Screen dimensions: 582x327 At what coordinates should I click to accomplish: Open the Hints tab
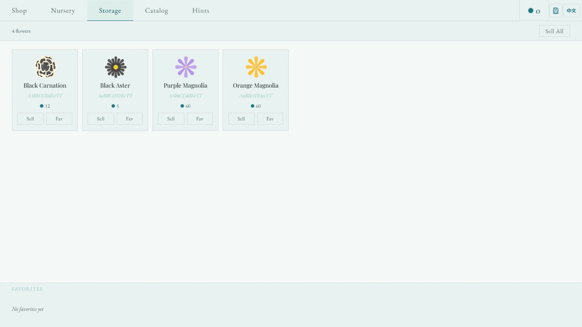[x=201, y=11]
